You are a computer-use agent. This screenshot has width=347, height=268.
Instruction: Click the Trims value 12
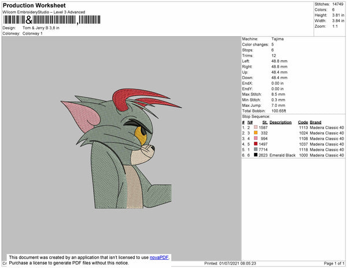point(274,55)
